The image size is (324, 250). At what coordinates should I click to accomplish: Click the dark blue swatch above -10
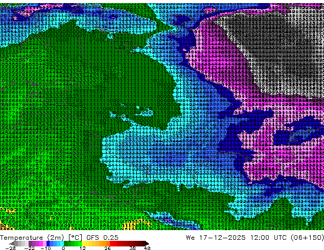48,243
